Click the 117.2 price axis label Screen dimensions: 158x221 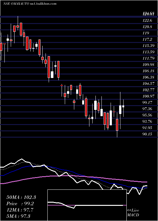click(x=147, y=39)
